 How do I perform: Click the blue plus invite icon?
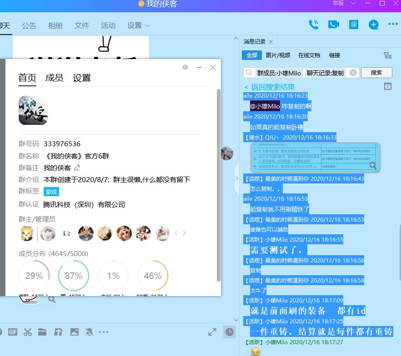tap(373, 25)
